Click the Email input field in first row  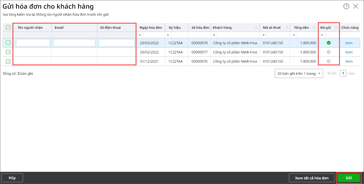click(74, 43)
